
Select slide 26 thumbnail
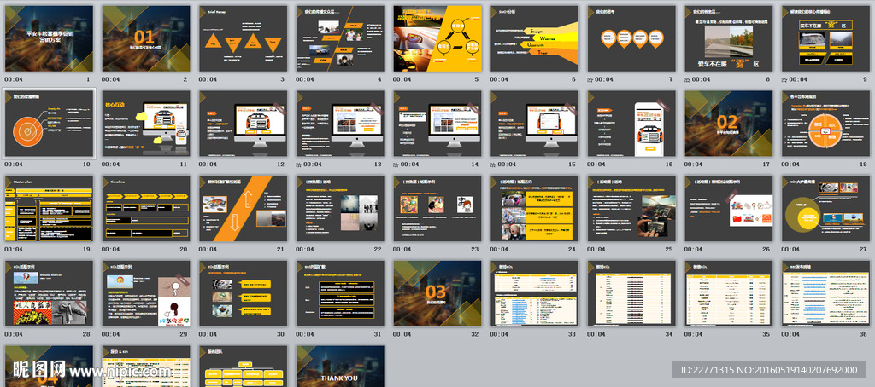(729, 208)
